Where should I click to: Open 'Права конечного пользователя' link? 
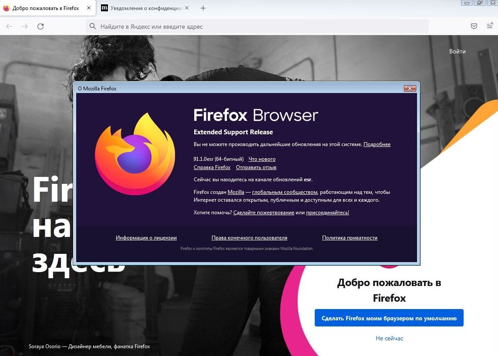point(249,238)
